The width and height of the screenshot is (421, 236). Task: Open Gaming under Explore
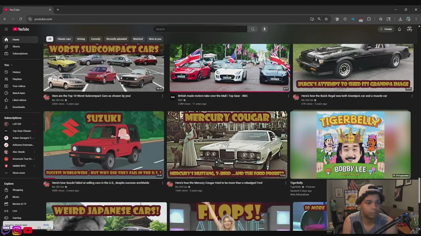pos(20,218)
